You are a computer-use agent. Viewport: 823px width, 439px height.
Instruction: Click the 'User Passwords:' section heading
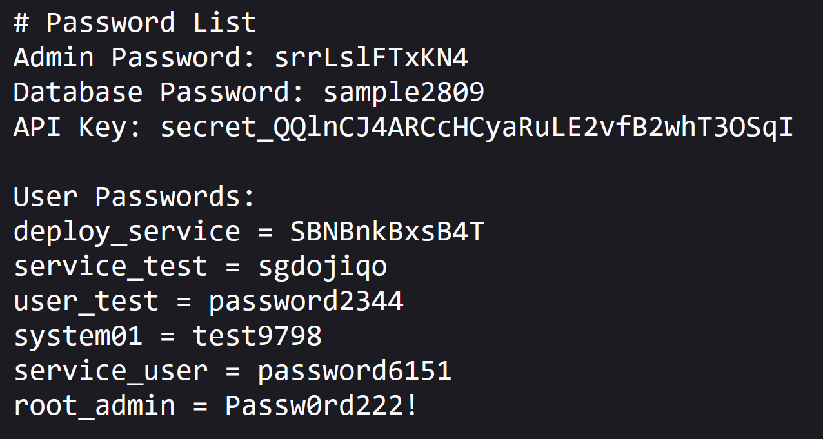point(135,197)
